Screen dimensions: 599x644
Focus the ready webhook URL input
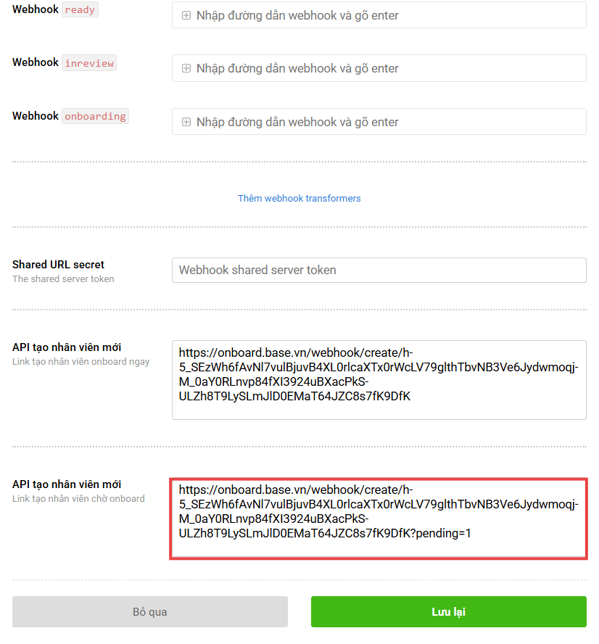pos(379,15)
